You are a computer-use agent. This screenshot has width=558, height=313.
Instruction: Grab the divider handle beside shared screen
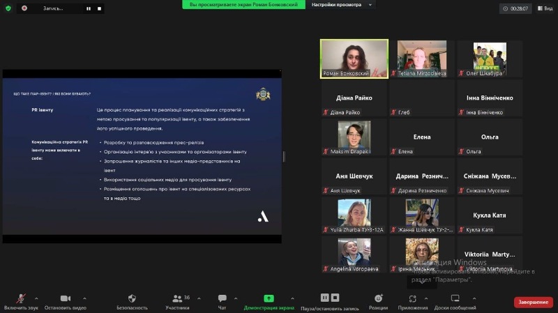[x=284, y=156]
